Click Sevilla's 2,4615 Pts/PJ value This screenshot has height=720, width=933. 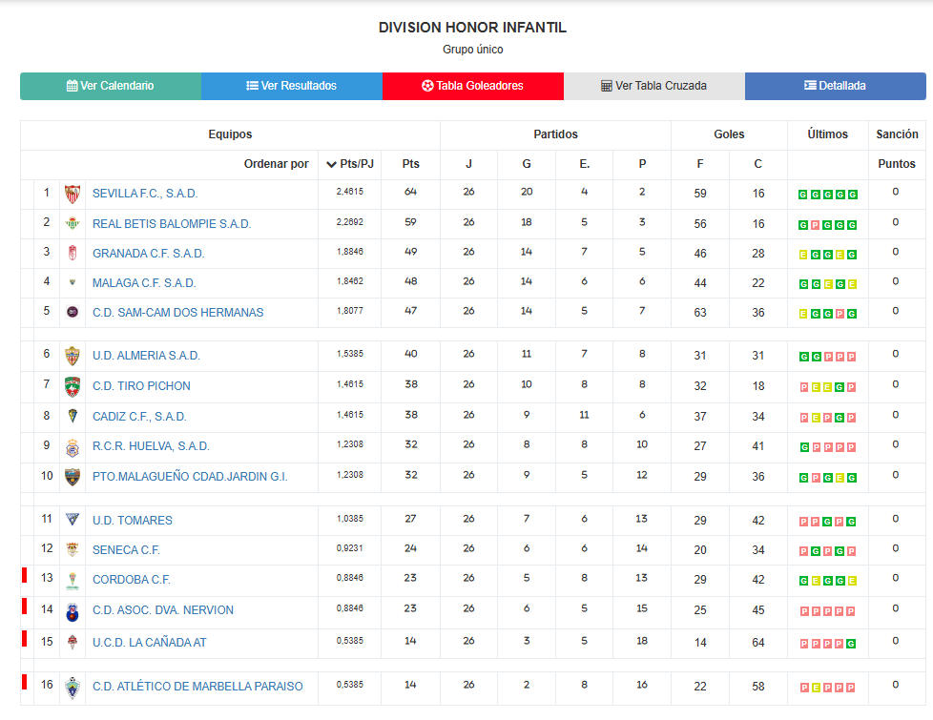click(350, 192)
